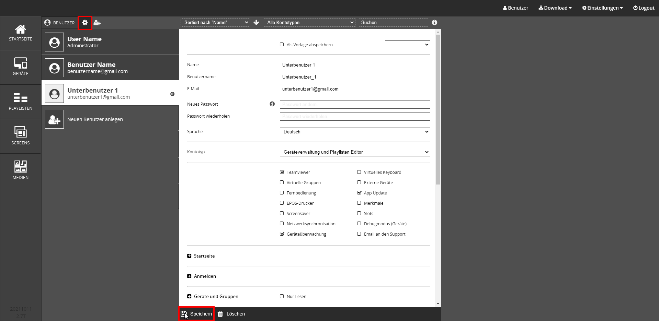The image size is (659, 321).
Task: Open the Download menu
Action: coord(555,8)
